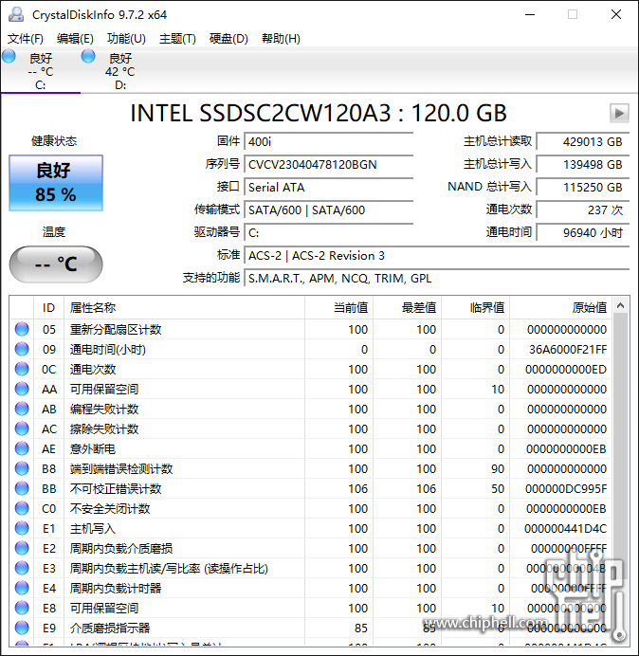The image size is (639, 656).
Task: Click the status dot for row E8
Action: [22, 608]
